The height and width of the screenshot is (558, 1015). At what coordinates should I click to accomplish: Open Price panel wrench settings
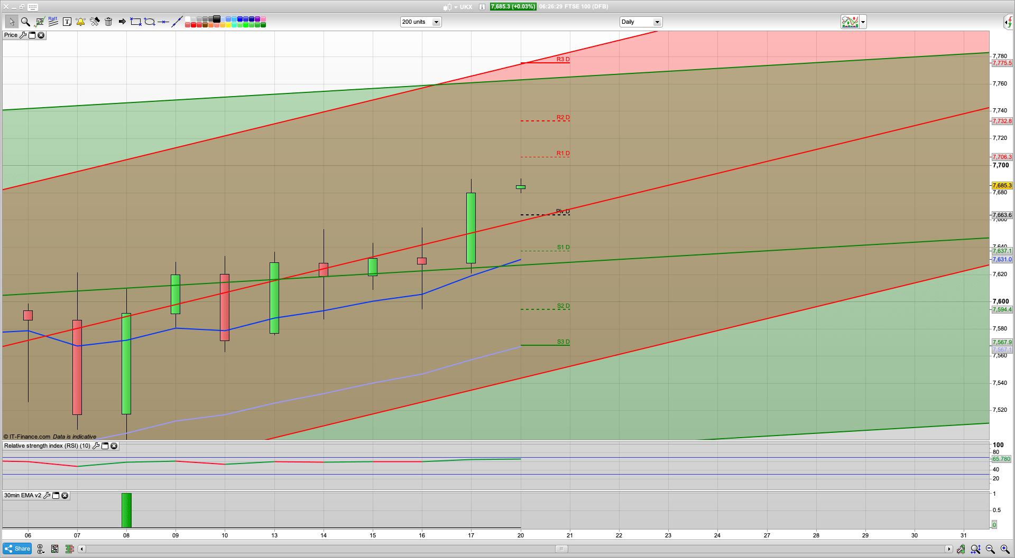pyautogui.click(x=23, y=35)
